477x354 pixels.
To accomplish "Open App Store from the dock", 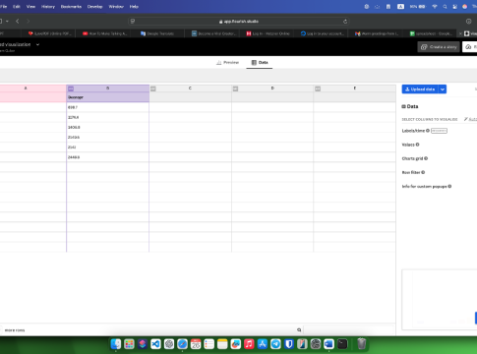I will click(x=263, y=344).
